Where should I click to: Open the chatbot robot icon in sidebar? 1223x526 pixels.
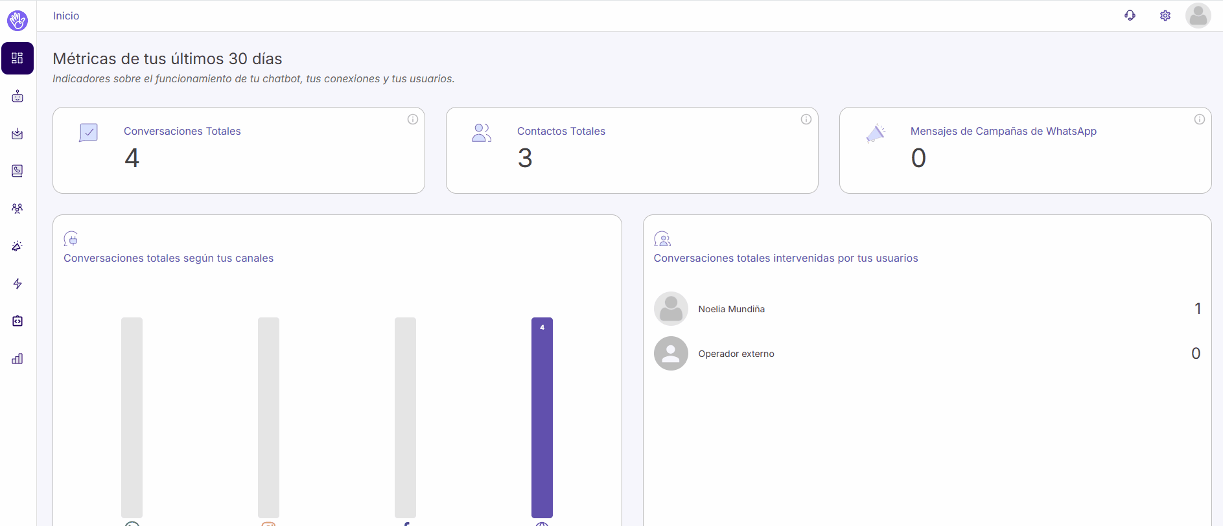click(17, 97)
